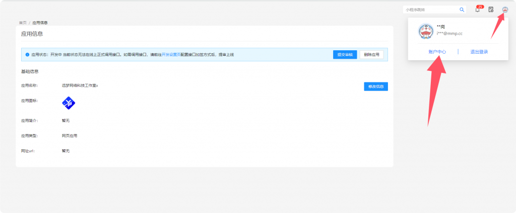Follow the 开发设置页 link in banner

[x=171, y=54]
